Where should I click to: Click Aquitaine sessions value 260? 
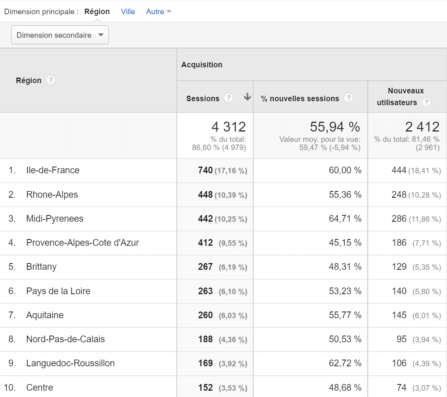point(205,315)
